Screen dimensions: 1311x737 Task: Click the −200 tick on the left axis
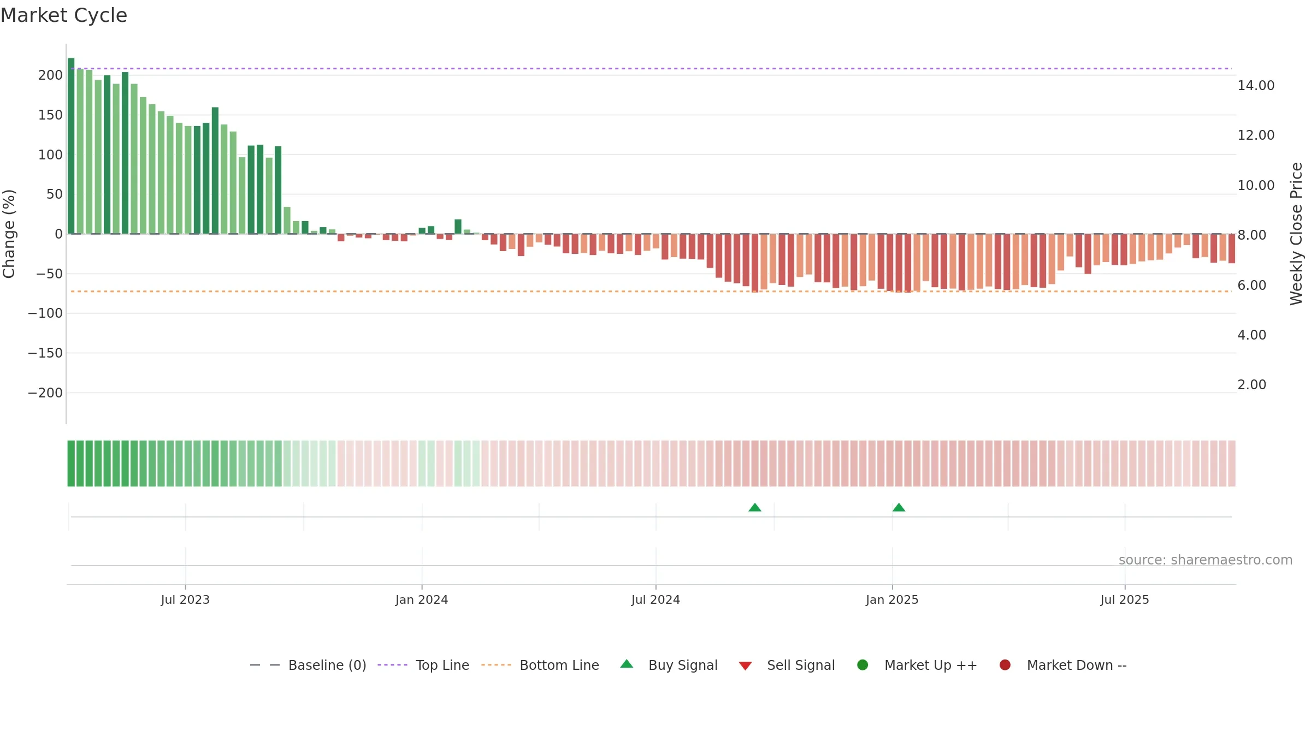pyautogui.click(x=45, y=393)
